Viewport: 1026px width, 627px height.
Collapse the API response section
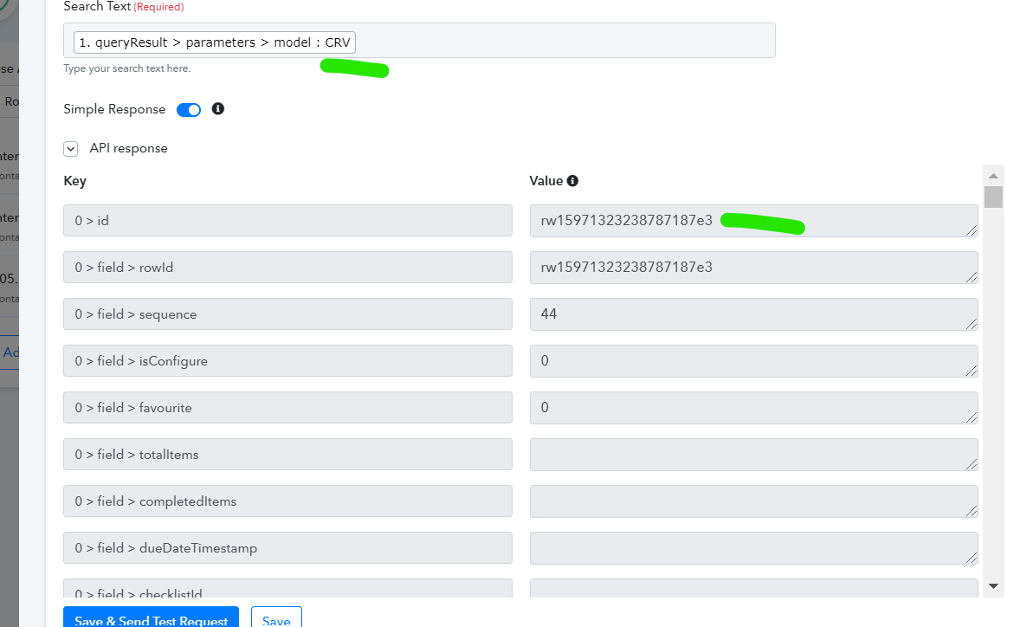coord(71,148)
